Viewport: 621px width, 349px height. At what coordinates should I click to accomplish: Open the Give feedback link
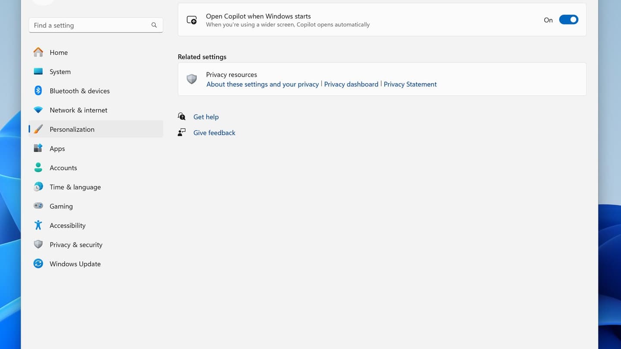coord(214,133)
